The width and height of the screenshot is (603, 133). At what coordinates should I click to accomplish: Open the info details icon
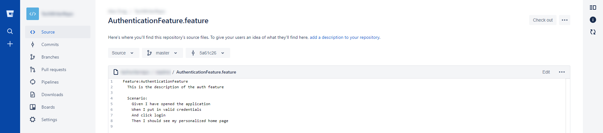pyautogui.click(x=593, y=20)
